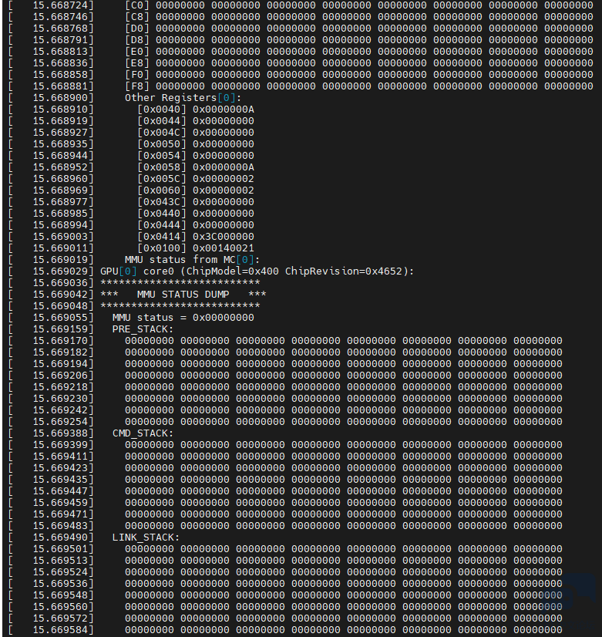Select the value 0x3C000000
Viewport: 602px width, 637px height.
[x=224, y=237]
